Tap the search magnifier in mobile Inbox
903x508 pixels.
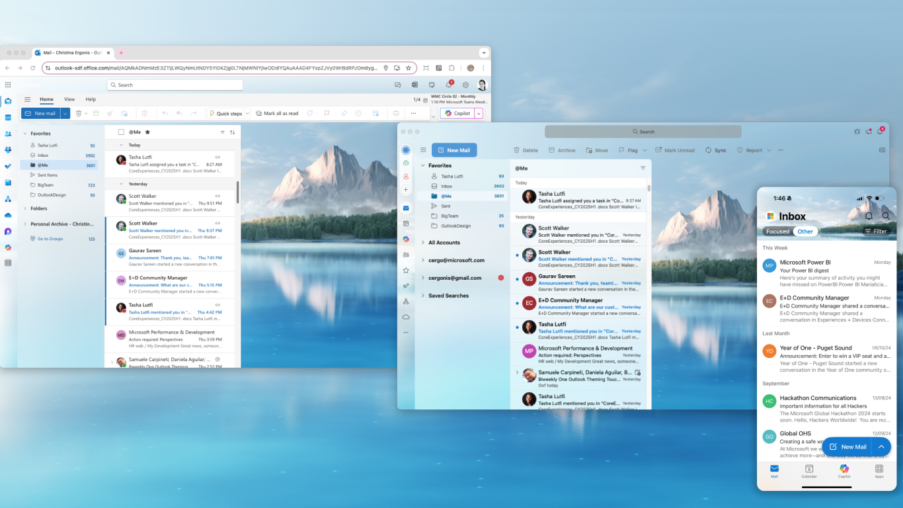point(886,216)
